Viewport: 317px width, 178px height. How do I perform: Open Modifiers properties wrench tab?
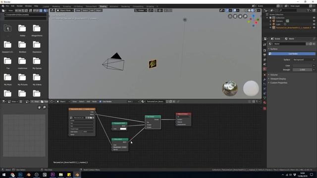264,80
